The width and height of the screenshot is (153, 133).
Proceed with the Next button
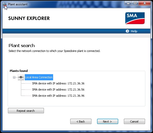click(108, 121)
